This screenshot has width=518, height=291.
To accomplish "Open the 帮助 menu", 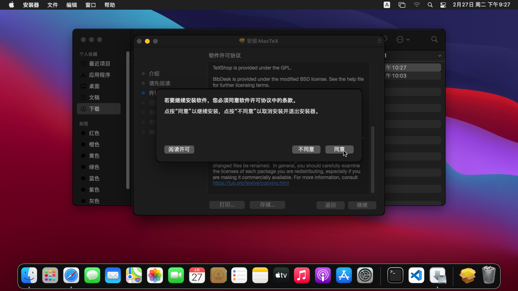I will coord(110,5).
